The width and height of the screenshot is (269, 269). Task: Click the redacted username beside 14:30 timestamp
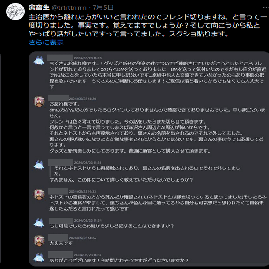pos(58,98)
